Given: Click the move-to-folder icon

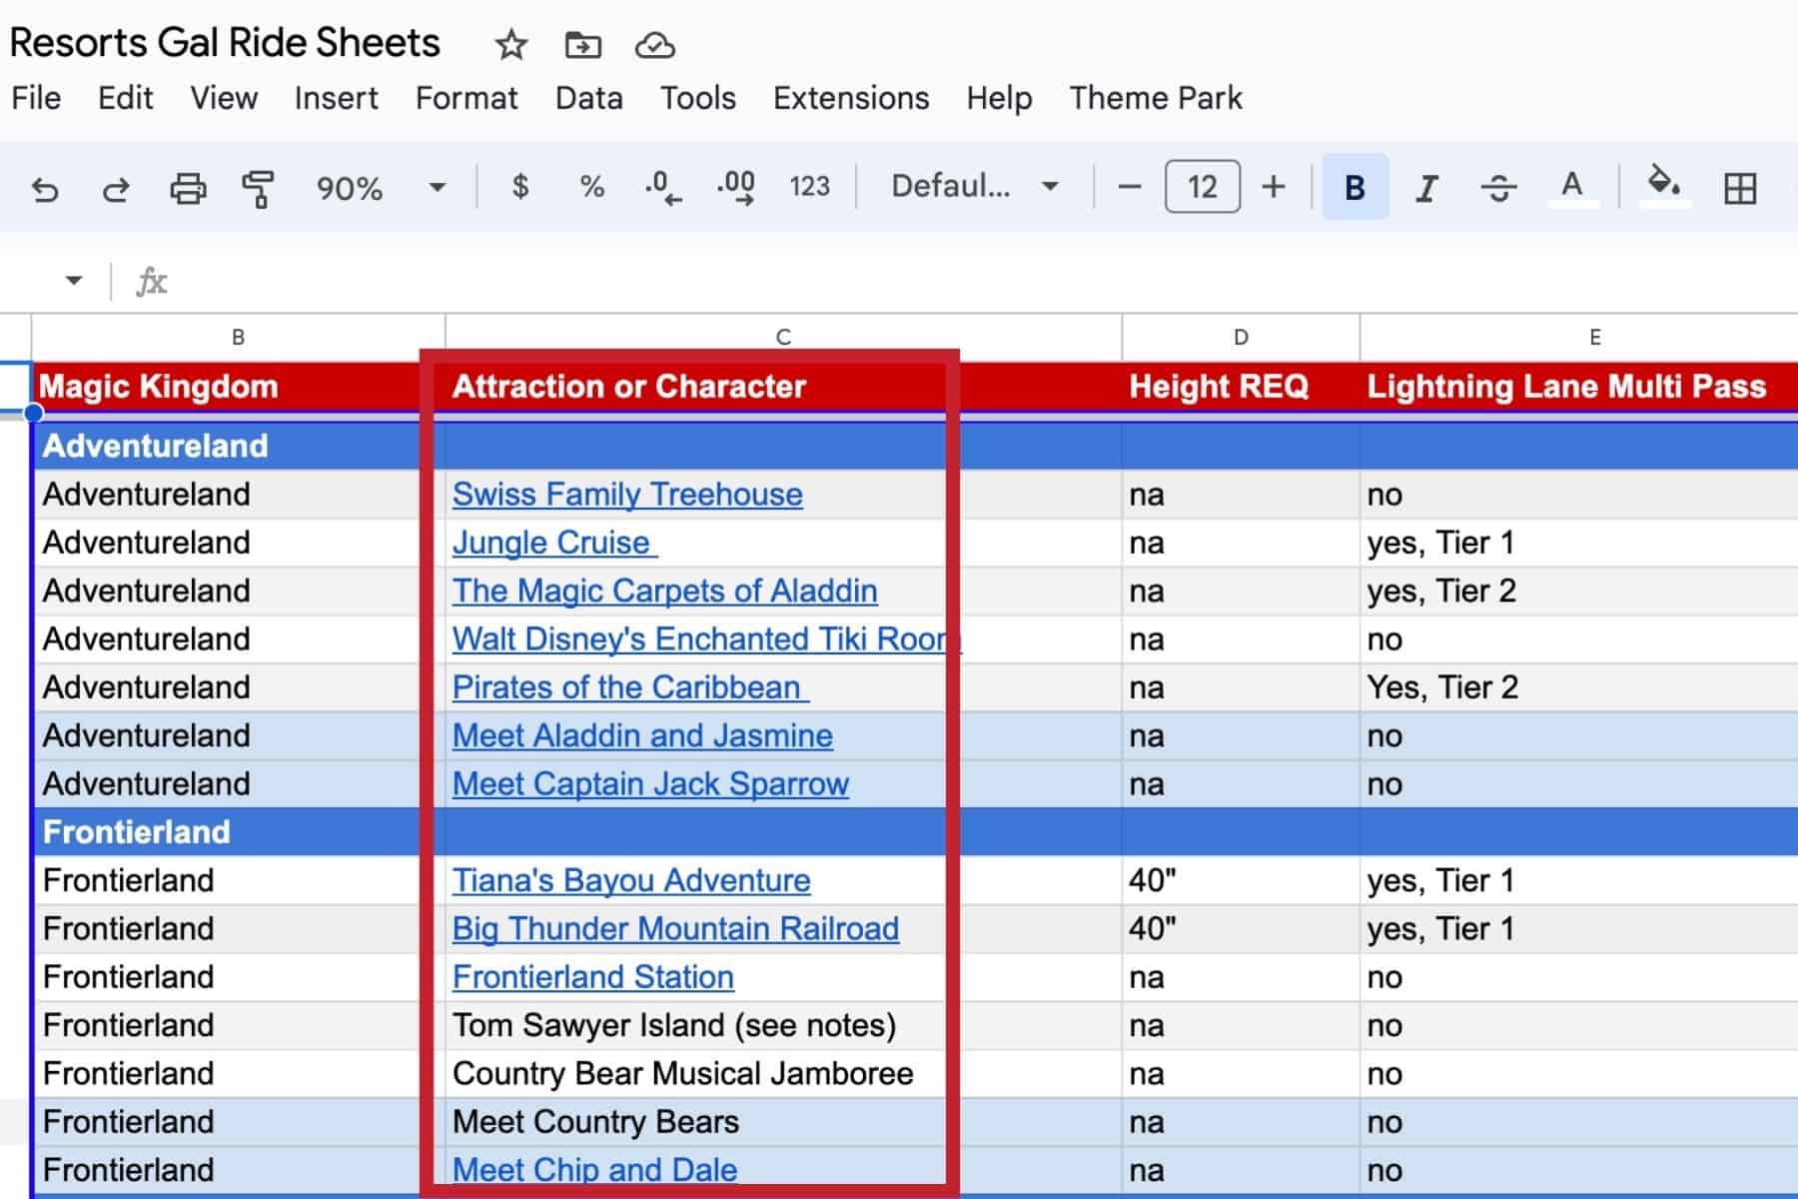Looking at the screenshot, I should [x=582, y=45].
